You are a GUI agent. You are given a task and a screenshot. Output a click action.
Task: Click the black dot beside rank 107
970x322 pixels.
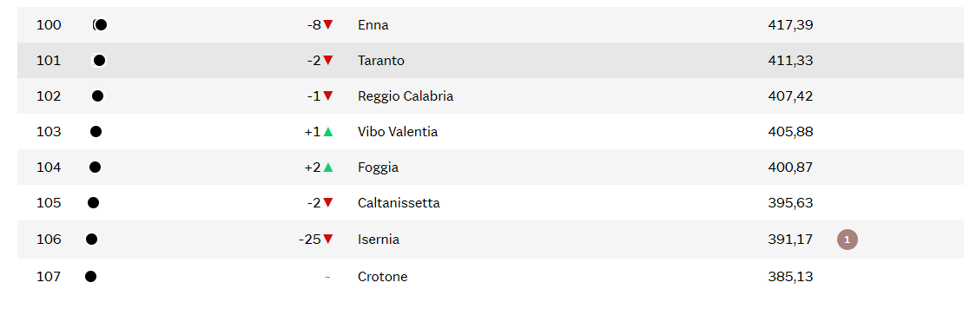[x=90, y=276]
